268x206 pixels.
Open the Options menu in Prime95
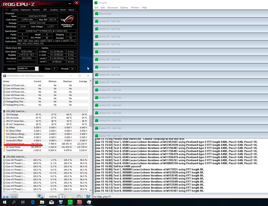click(124, 7)
